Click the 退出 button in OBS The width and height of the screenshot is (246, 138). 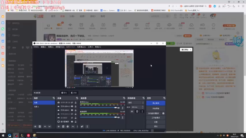156,126
